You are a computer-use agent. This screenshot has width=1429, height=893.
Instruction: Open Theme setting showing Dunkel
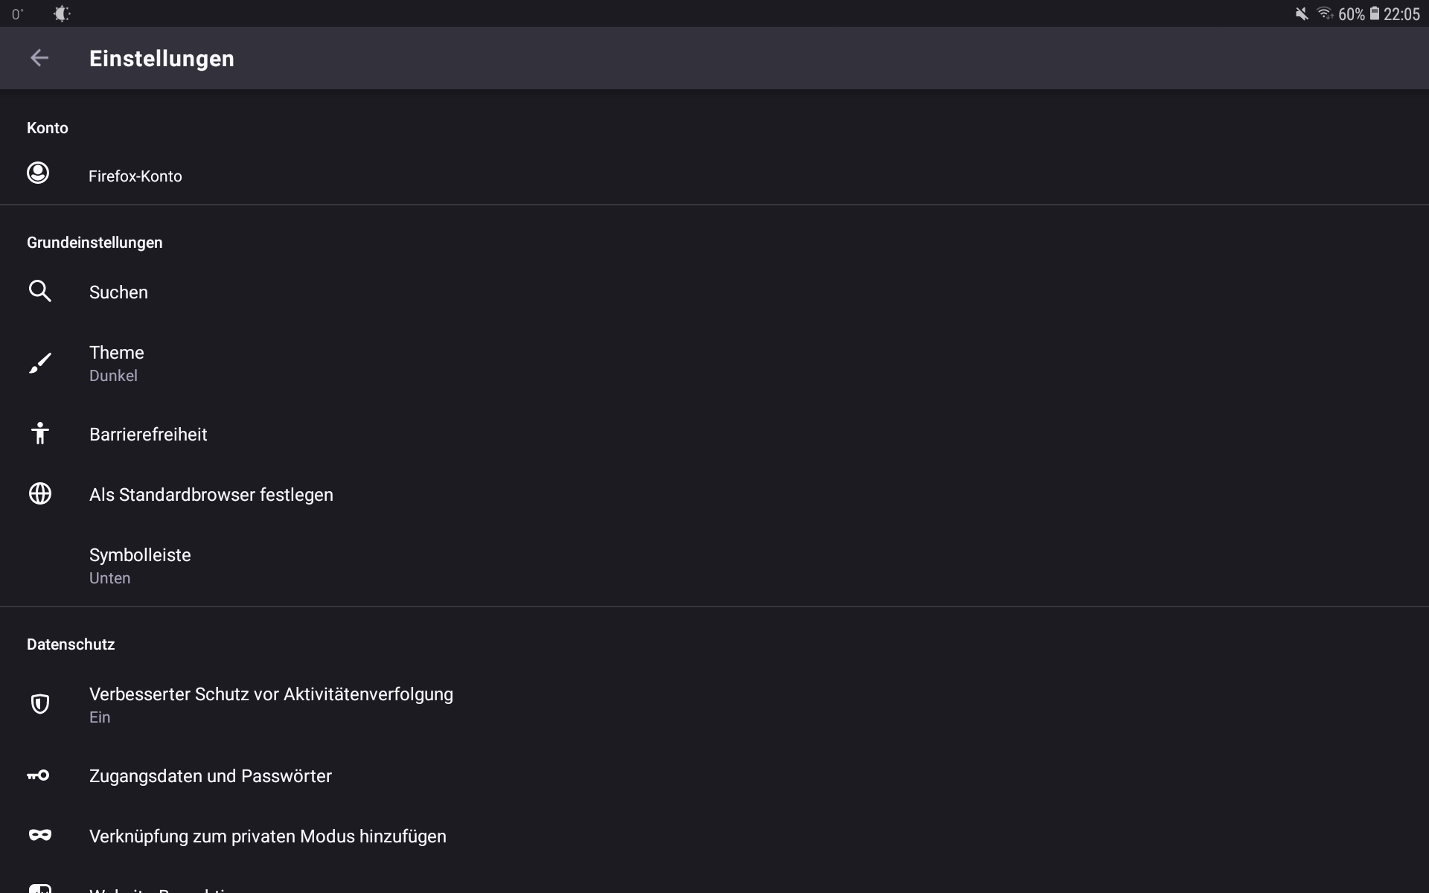click(x=117, y=363)
